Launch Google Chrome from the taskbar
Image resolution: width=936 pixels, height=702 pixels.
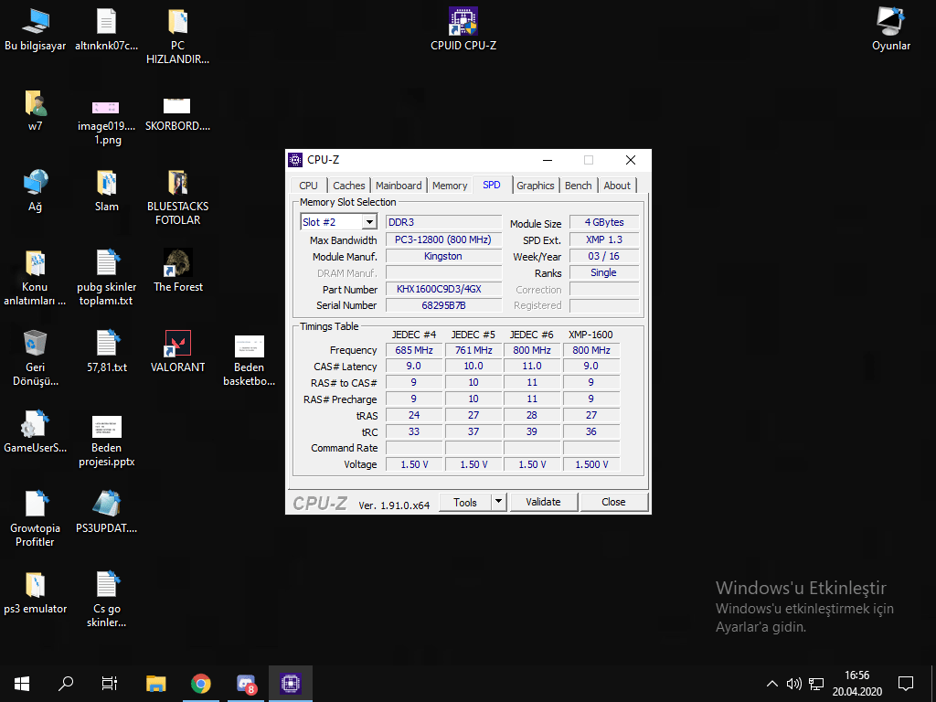point(201,683)
